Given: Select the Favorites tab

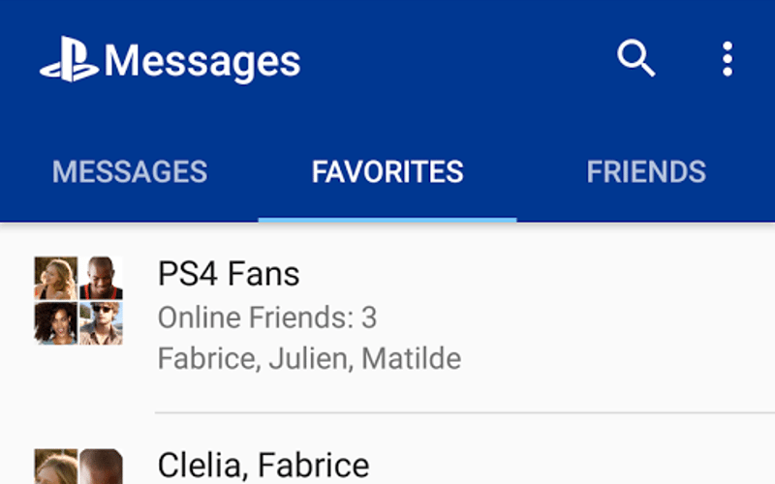Looking at the screenshot, I should 387,172.
